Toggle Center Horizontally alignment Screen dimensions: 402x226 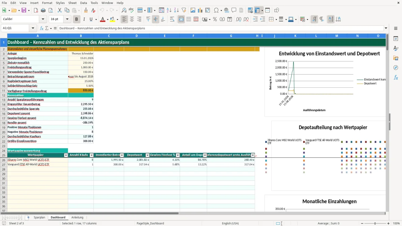(x=132, y=19)
